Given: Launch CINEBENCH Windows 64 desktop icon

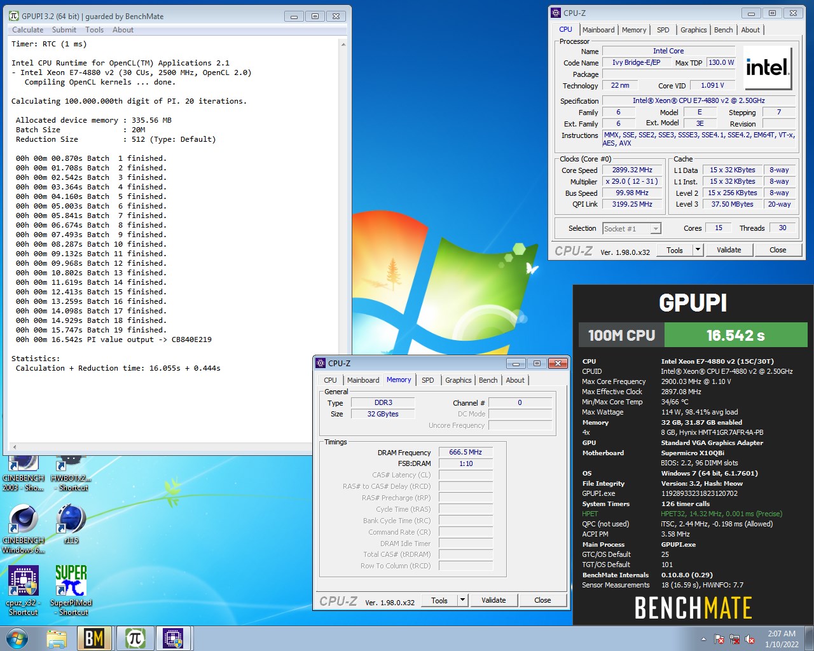Looking at the screenshot, I should coord(24,529).
